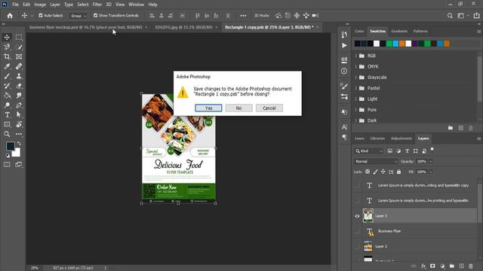This screenshot has height=271, width=483.
Task: Select the Lasso tool
Action: 7,47
